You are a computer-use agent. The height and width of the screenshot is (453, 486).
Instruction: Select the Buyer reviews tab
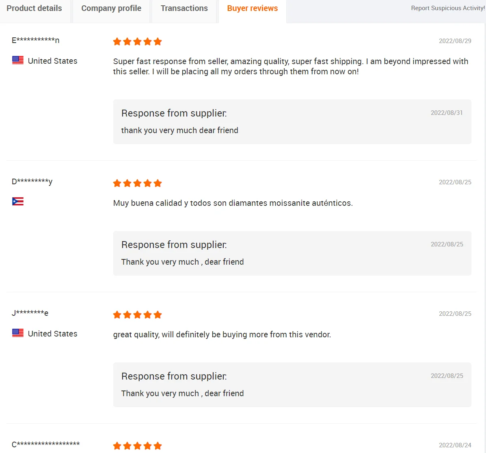coord(253,9)
